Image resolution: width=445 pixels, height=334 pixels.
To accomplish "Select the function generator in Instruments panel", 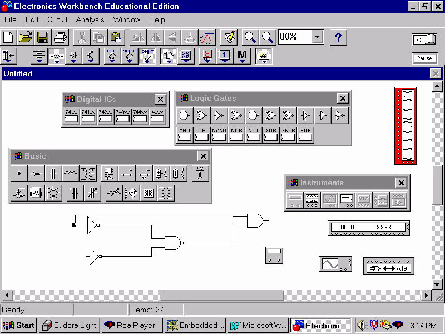I will [312, 200].
